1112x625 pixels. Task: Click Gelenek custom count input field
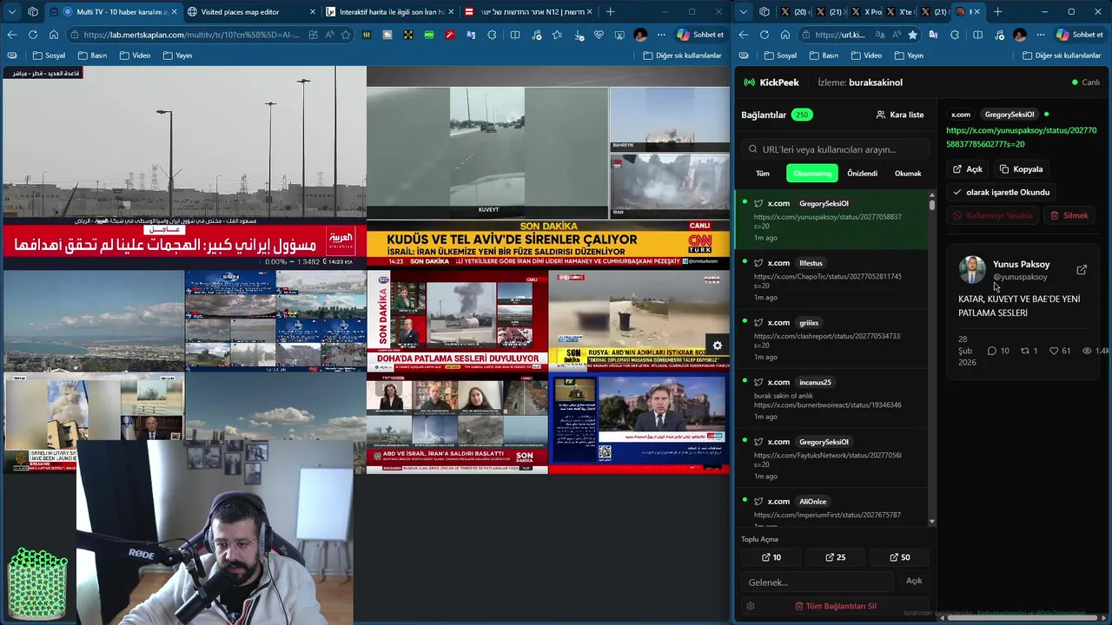click(x=817, y=582)
